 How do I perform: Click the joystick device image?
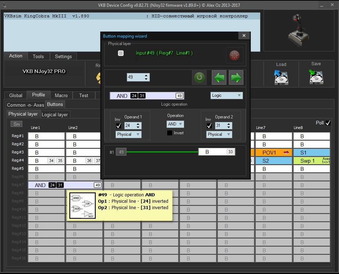pos(299,30)
